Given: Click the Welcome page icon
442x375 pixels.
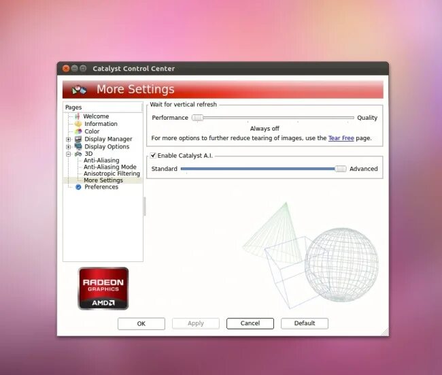Looking at the screenshot, I should click(x=78, y=116).
